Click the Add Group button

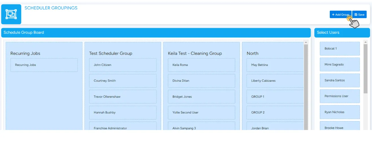tap(340, 15)
